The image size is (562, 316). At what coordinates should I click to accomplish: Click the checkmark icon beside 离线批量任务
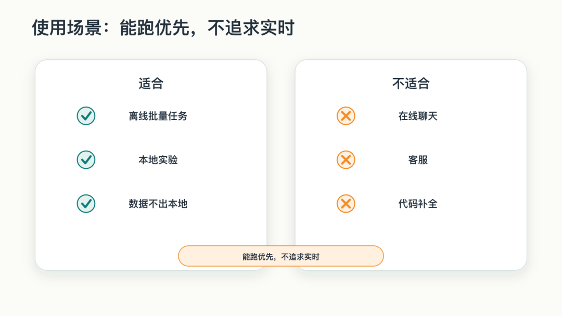tap(86, 116)
